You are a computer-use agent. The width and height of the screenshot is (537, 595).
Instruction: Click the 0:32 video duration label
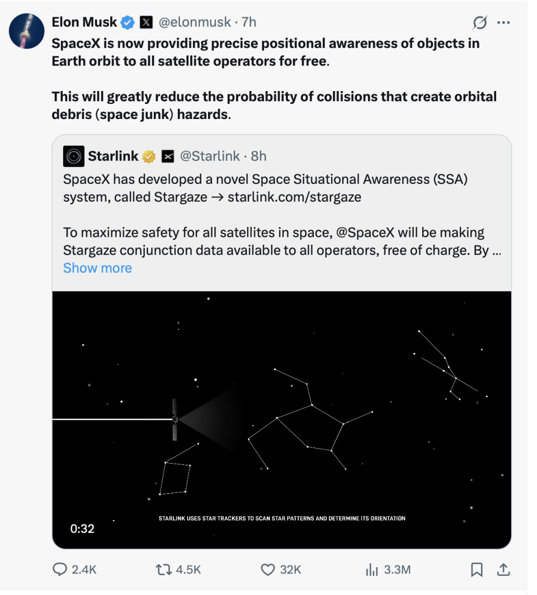(82, 529)
